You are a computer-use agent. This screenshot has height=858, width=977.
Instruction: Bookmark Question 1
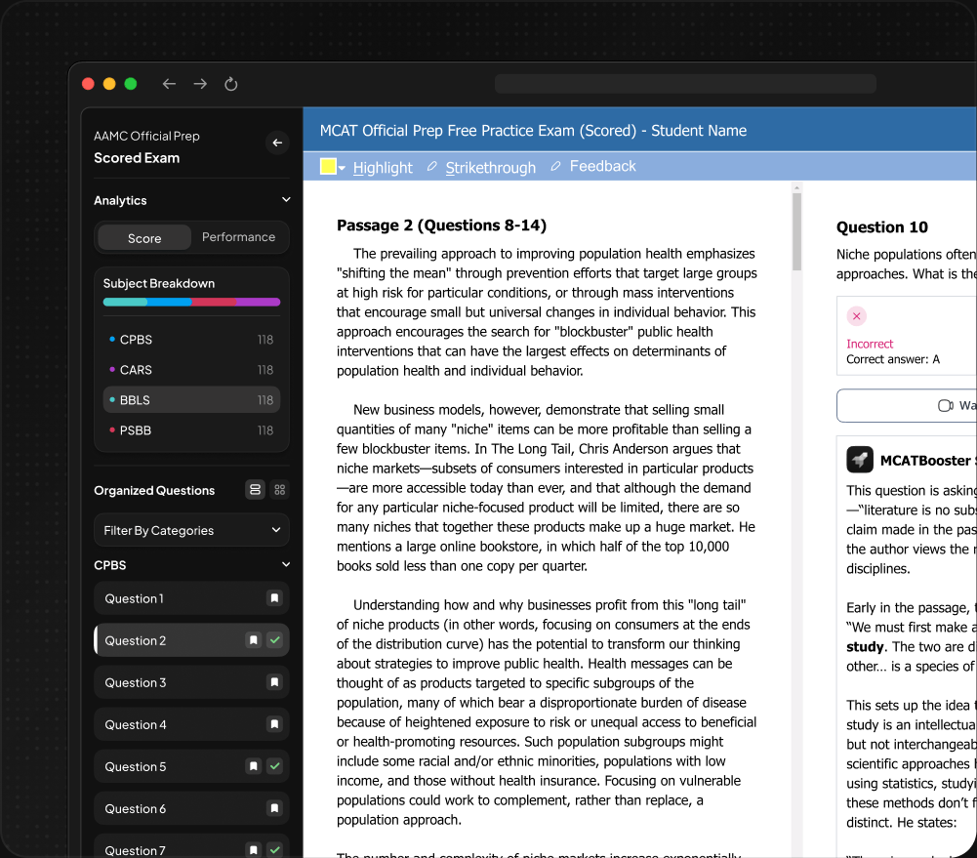[274, 598]
